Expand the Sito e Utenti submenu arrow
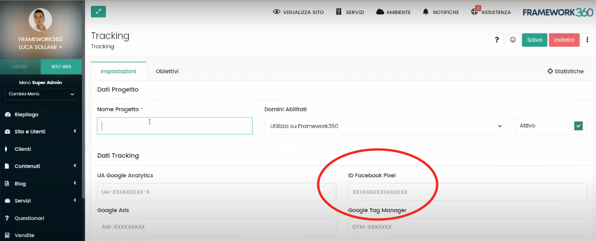This screenshot has width=596, height=241. coord(75,131)
